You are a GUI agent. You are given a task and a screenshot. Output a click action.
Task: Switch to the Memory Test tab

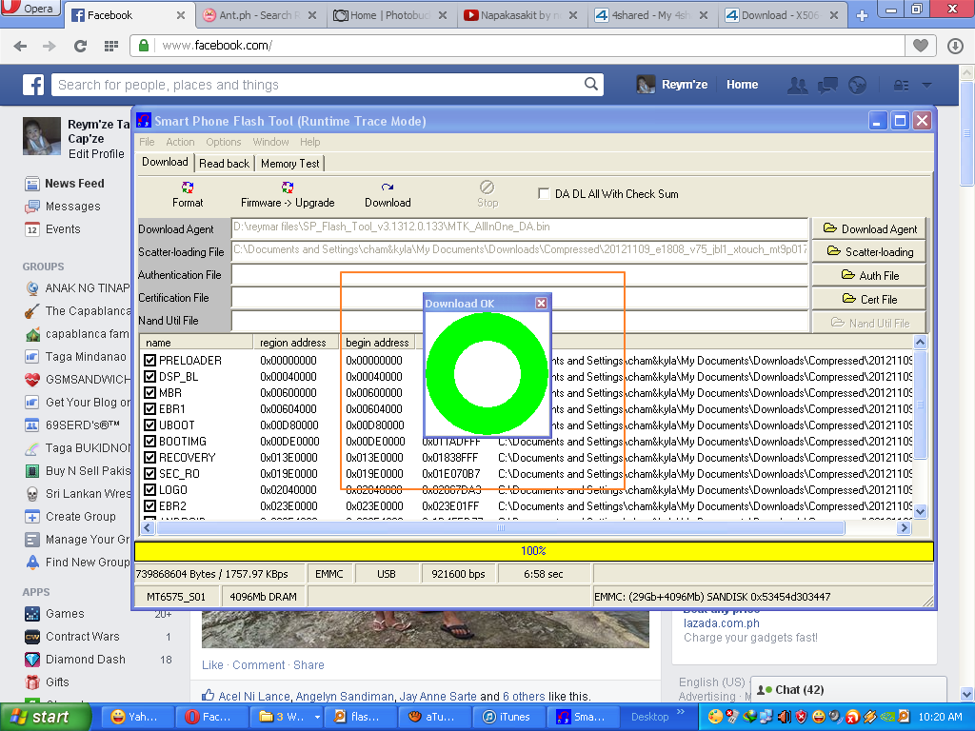click(290, 164)
